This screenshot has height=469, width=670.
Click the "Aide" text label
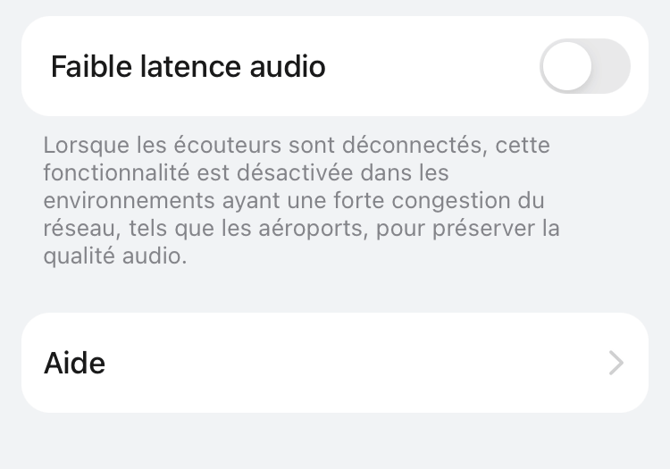pyautogui.click(x=74, y=363)
